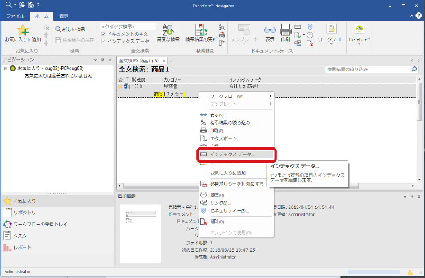Switch to the 表示 ribbon tab
Image resolution: width=425 pixels, height=278 pixels.
(x=64, y=16)
